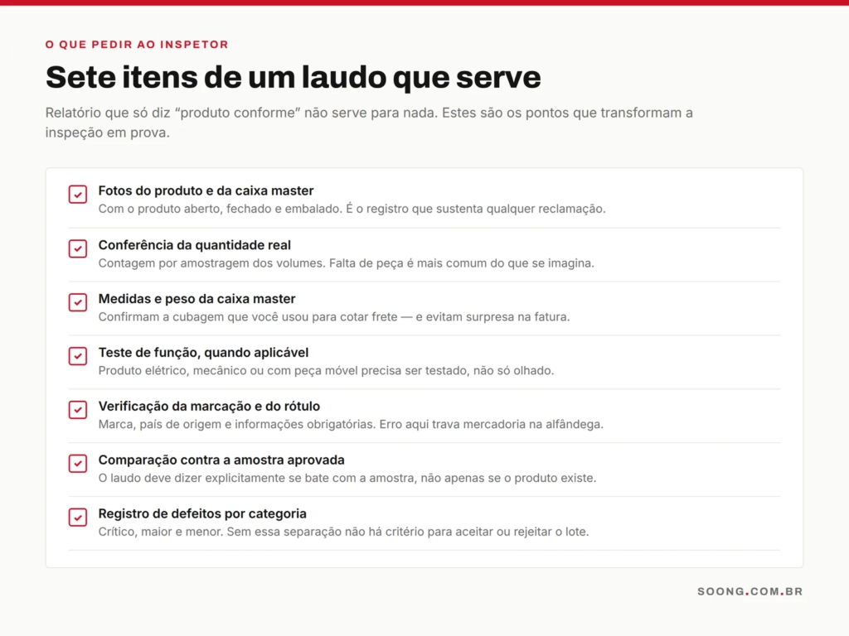Click the intro paragraph starting 'Relatório que só diz'
849x636 pixels.
pos(369,123)
